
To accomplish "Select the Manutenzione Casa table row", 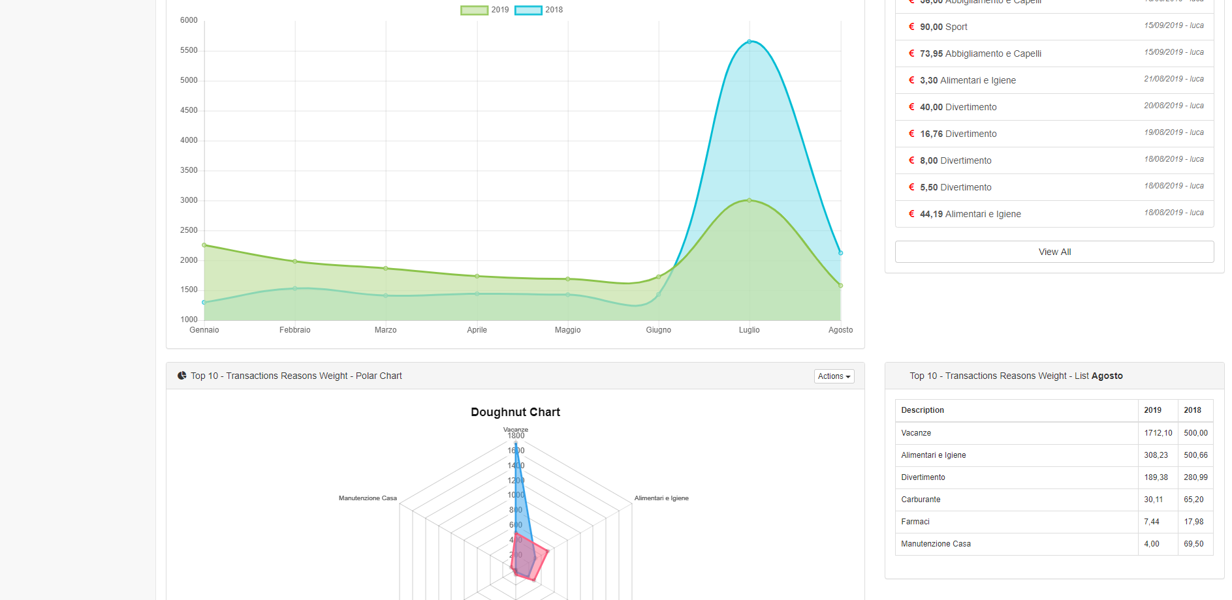I will [x=1054, y=544].
